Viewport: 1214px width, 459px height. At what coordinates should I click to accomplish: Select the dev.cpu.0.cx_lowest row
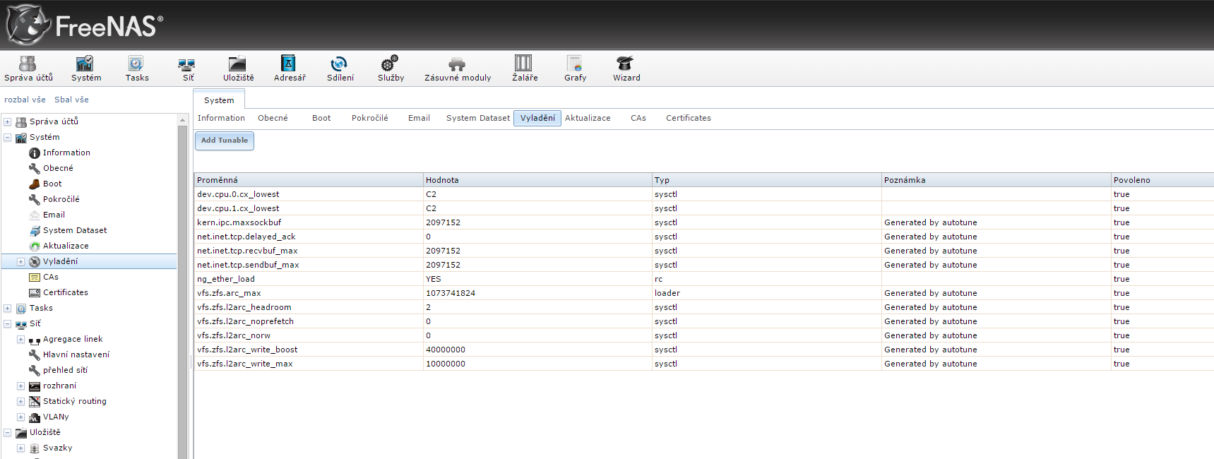point(704,194)
